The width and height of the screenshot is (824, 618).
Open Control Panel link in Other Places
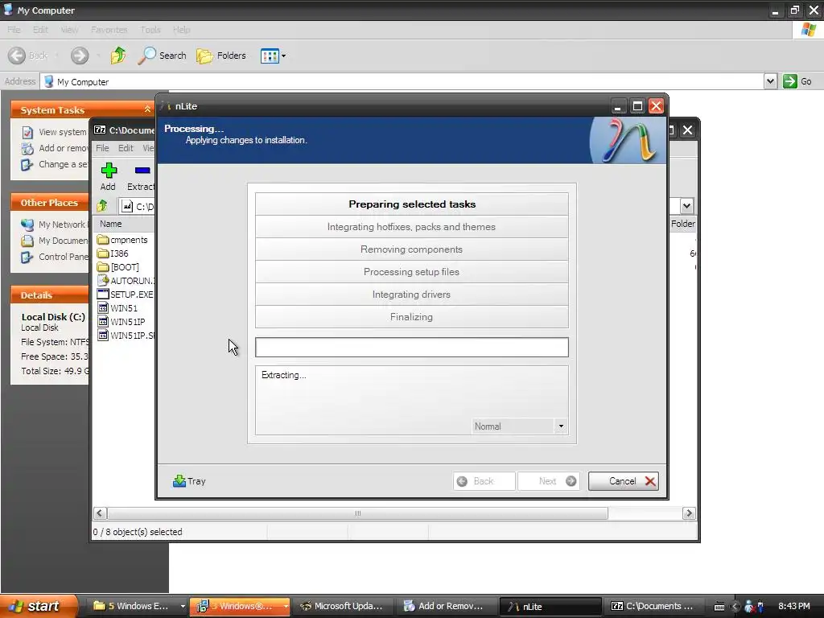point(55,257)
